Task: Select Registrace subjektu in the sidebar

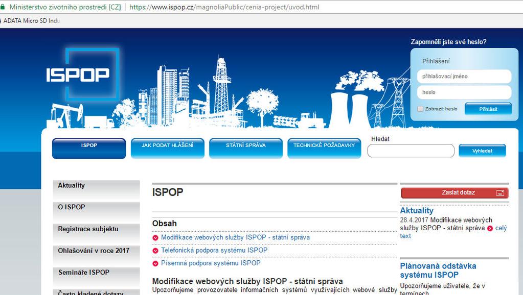Action: click(97, 233)
